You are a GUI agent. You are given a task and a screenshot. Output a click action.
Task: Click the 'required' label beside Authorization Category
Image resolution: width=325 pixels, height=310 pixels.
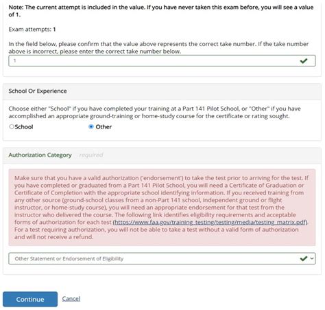click(x=91, y=155)
